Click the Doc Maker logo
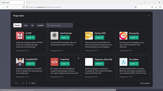The height and width of the screenshot is (91, 163). (123, 62)
